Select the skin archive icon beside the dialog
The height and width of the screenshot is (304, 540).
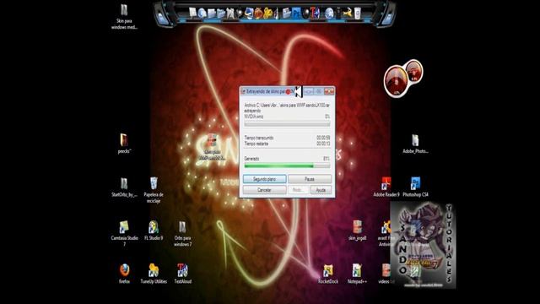pyautogui.click(x=213, y=148)
